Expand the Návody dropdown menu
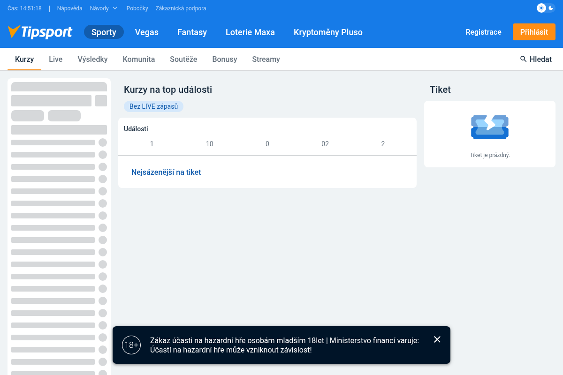The image size is (563, 375). [104, 8]
